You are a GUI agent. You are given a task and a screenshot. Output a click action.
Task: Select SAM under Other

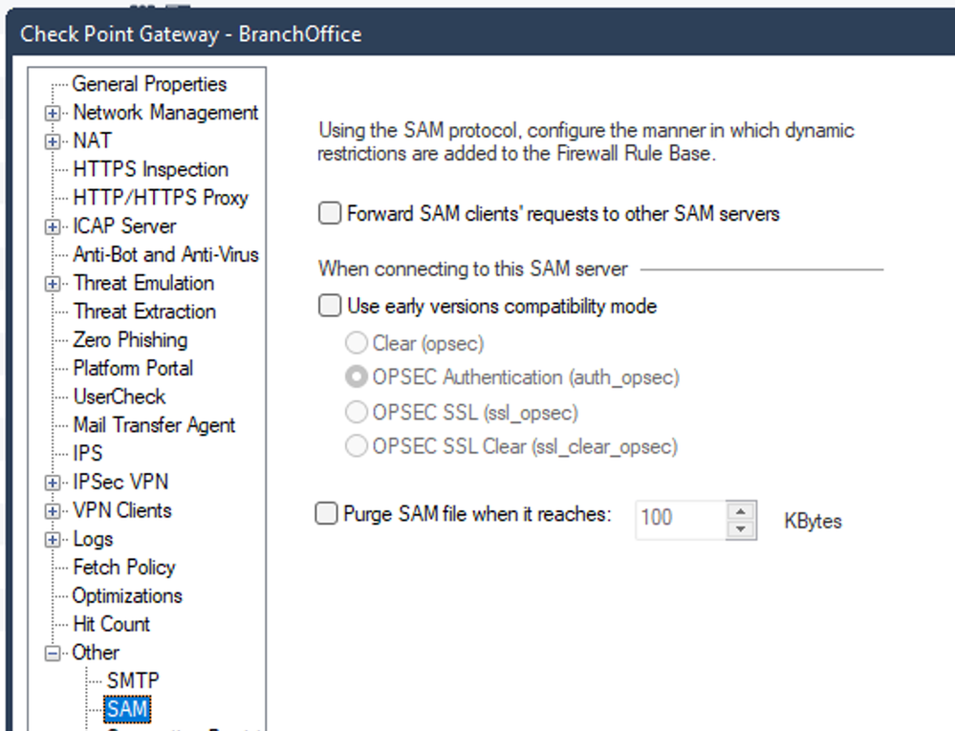[x=127, y=709]
